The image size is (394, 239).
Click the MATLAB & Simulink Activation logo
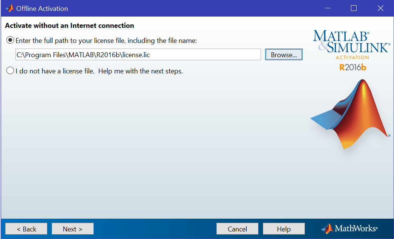click(352, 45)
